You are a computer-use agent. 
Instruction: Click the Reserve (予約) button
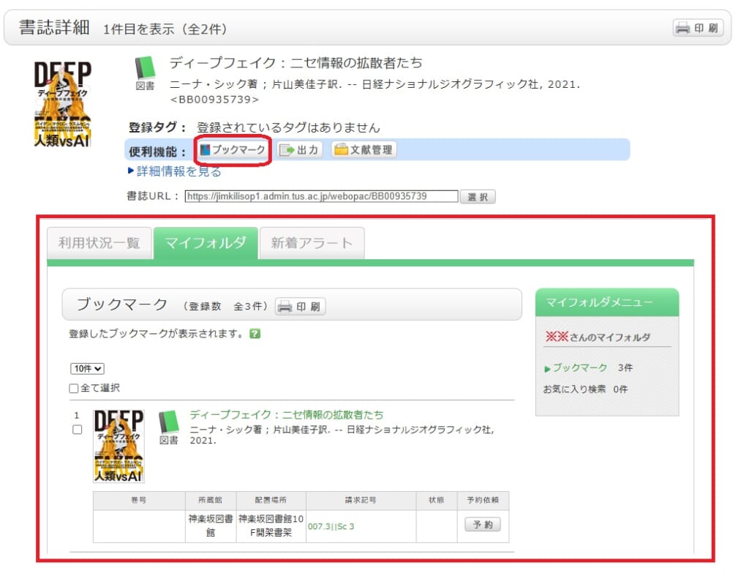coord(482,525)
